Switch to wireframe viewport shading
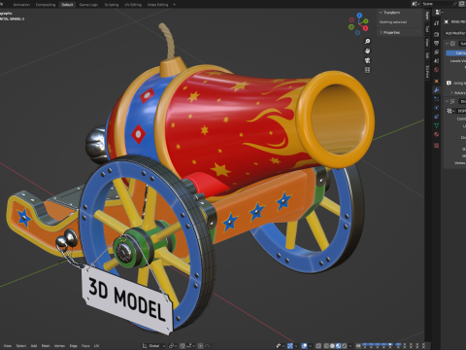The height and width of the screenshot is (350, 466). pos(326,346)
